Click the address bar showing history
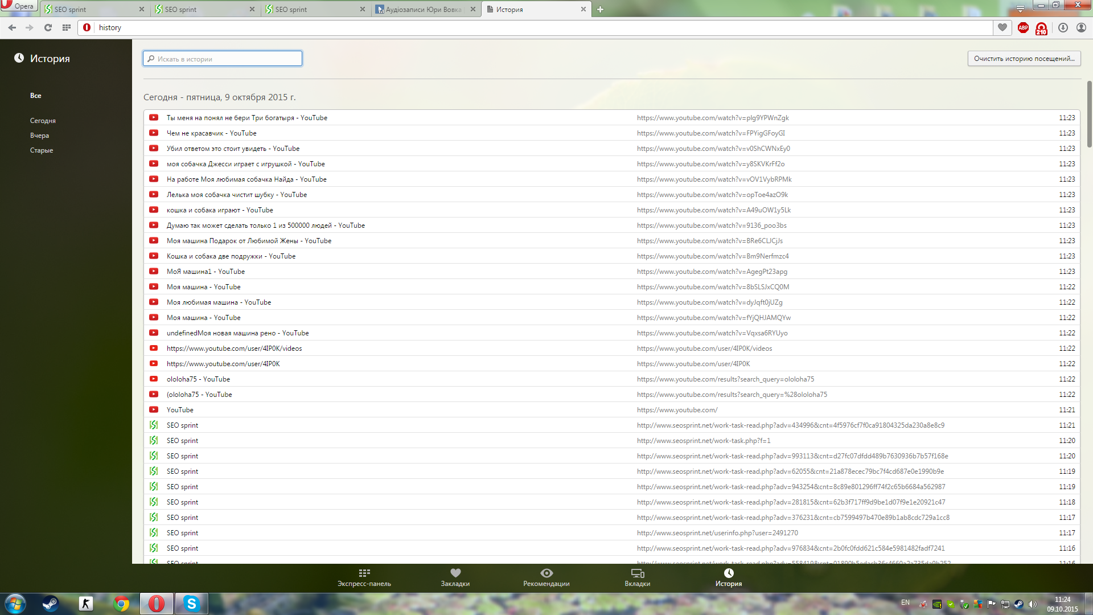The image size is (1093, 615). [x=535, y=27]
